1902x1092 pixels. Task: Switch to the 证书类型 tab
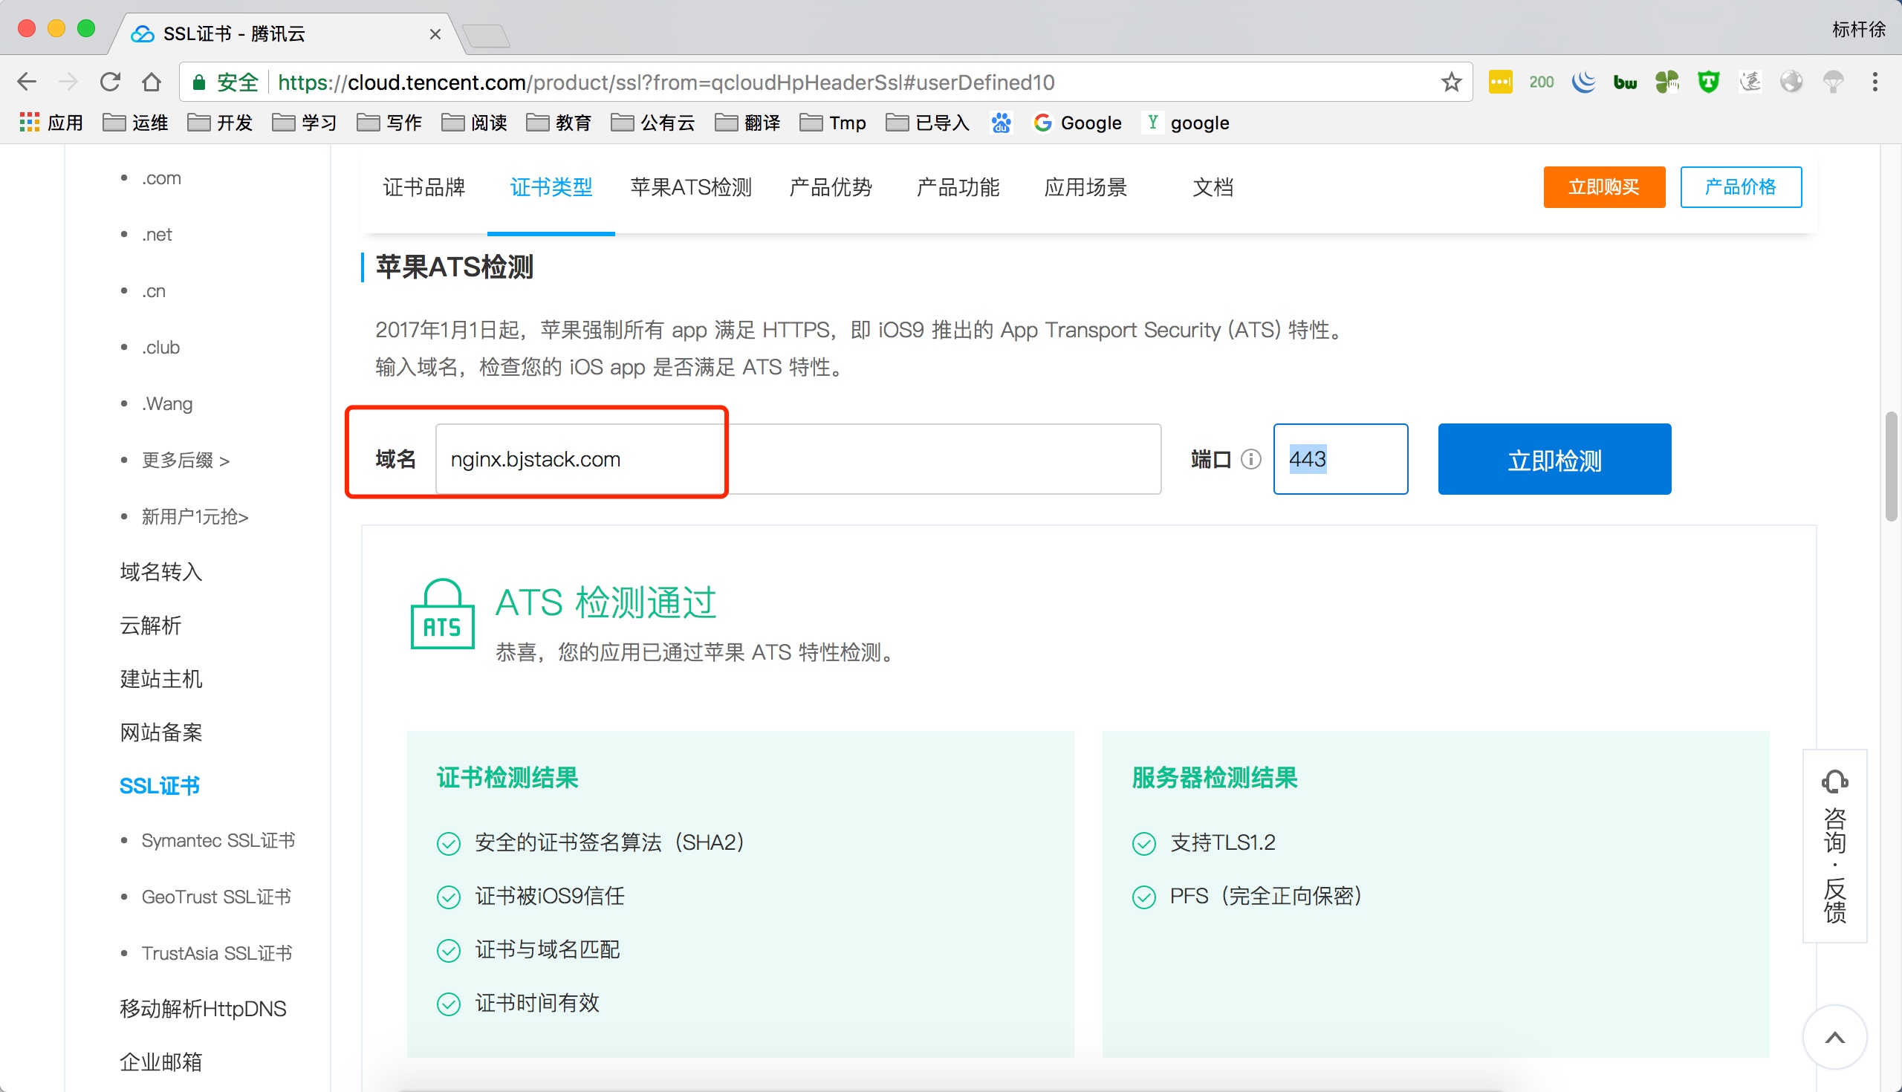pyautogui.click(x=551, y=186)
